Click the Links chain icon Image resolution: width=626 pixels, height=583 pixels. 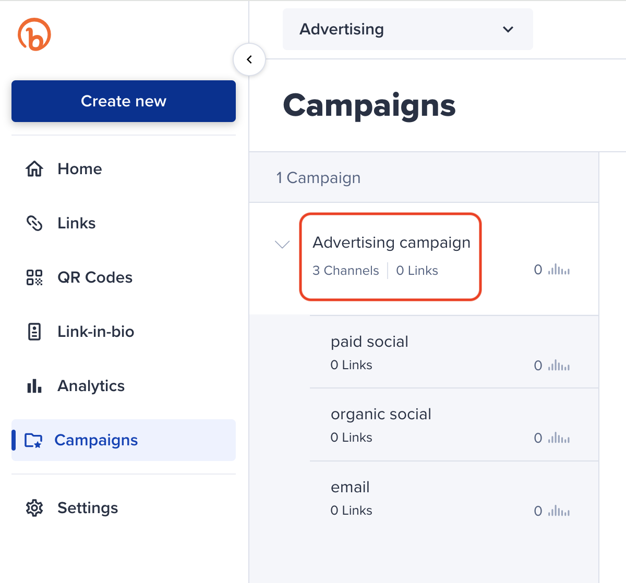click(x=34, y=223)
